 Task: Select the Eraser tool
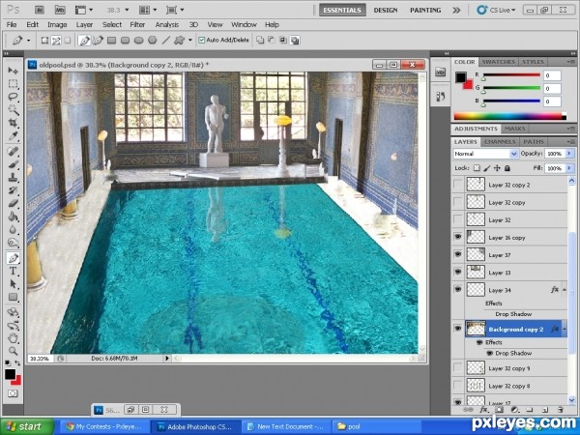(13, 203)
